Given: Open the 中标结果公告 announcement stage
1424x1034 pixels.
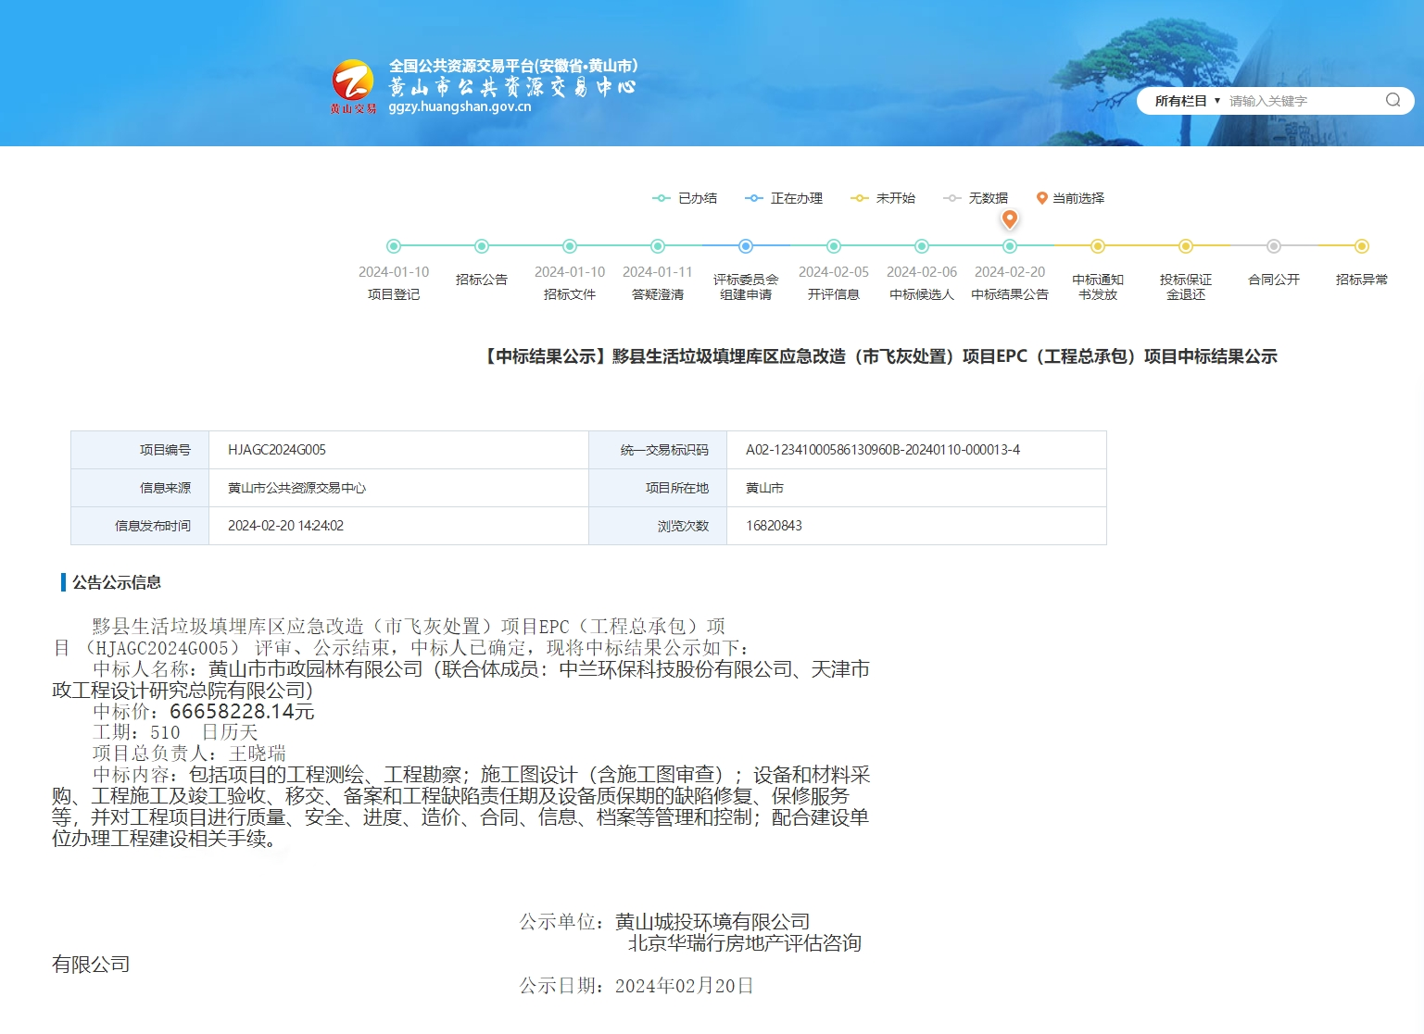Looking at the screenshot, I should pos(1009,293).
